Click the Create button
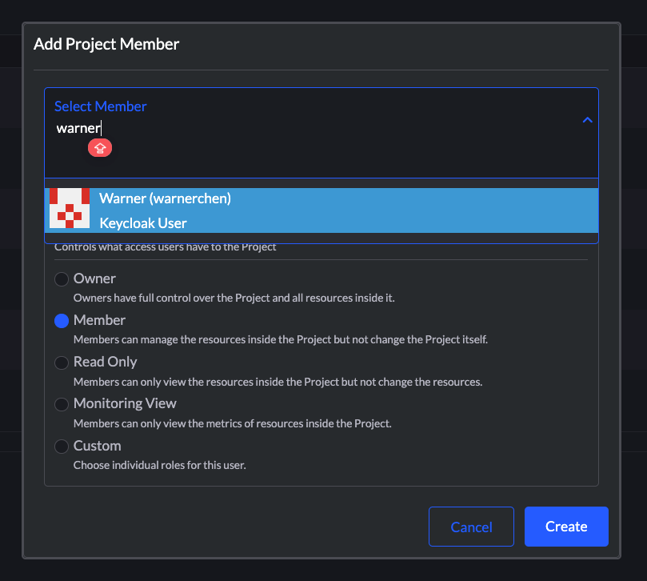The width and height of the screenshot is (647, 581). click(x=566, y=527)
